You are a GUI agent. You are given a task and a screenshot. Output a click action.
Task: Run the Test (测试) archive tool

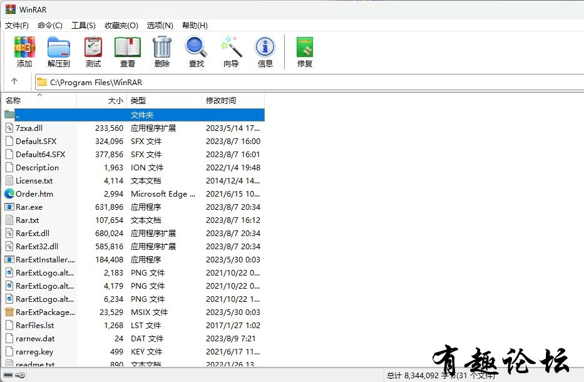coord(93,48)
